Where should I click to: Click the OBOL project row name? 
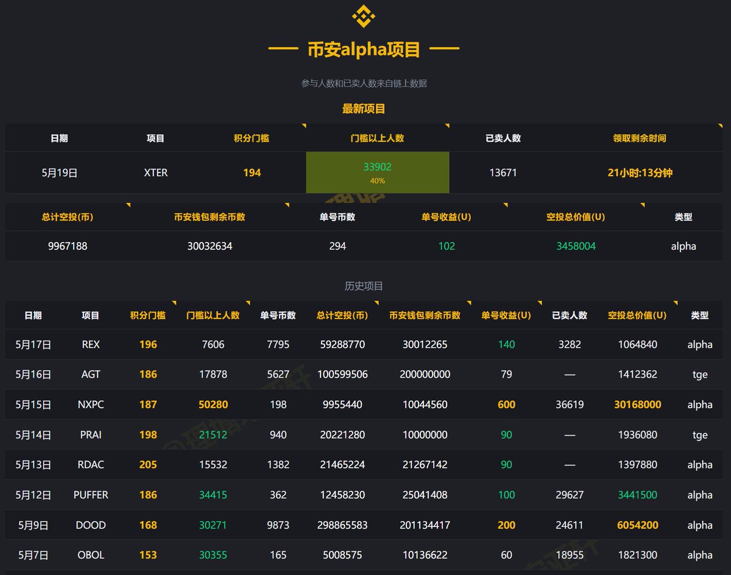91,555
